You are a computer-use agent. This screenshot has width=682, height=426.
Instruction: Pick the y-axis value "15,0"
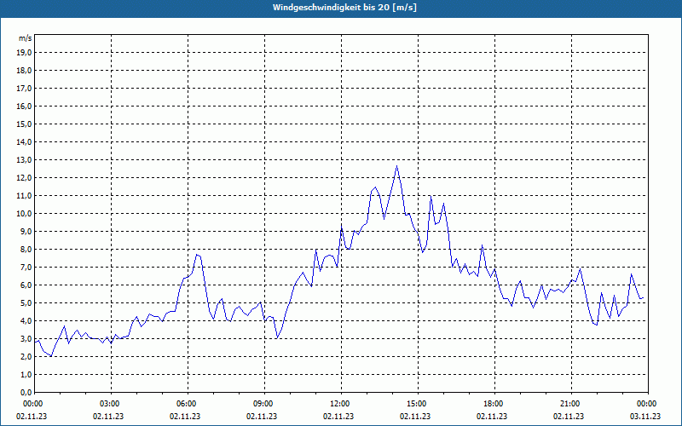click(x=25, y=124)
